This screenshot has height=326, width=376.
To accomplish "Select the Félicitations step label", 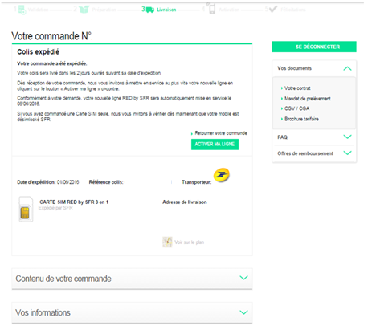I will coord(293,10).
